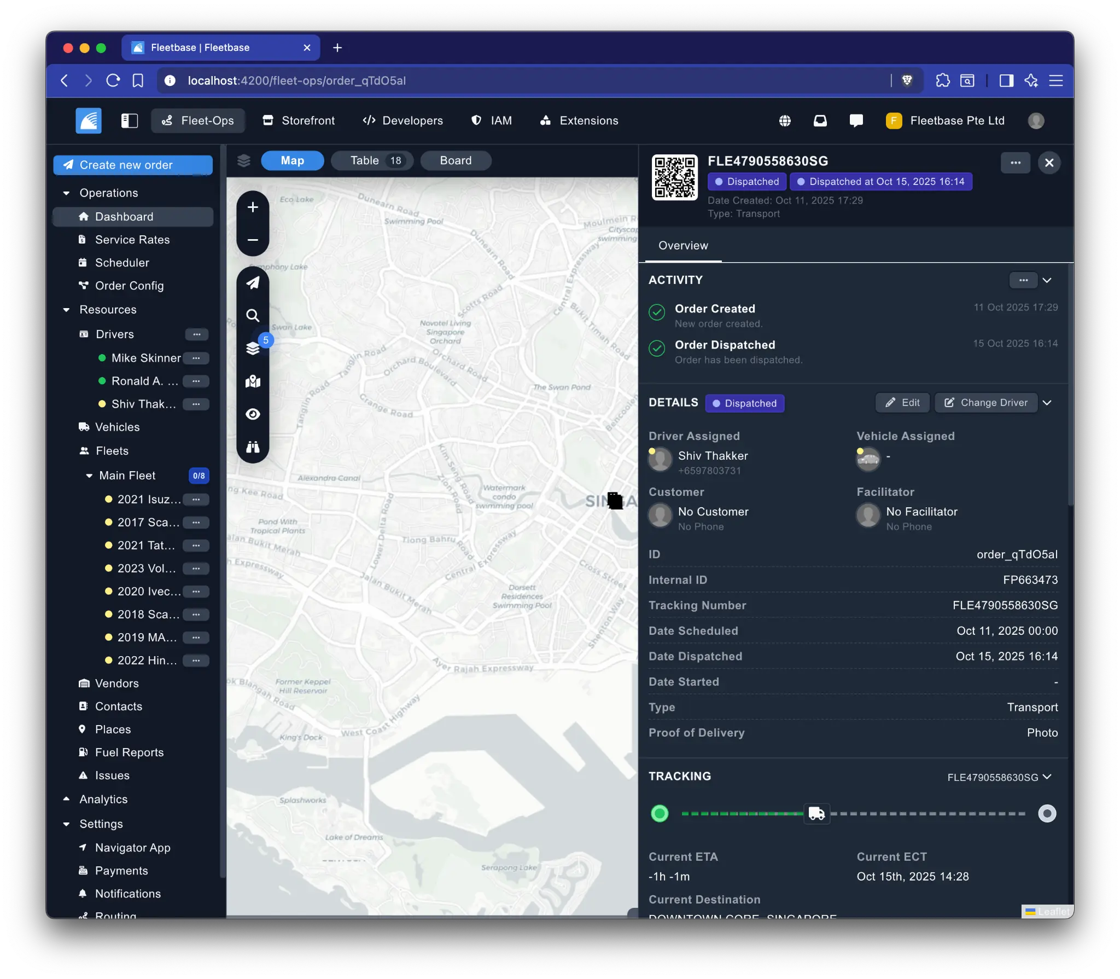The height and width of the screenshot is (979, 1120).
Task: Open the chat bubble icon near Fleetbase Pte Ltd
Action: (855, 120)
